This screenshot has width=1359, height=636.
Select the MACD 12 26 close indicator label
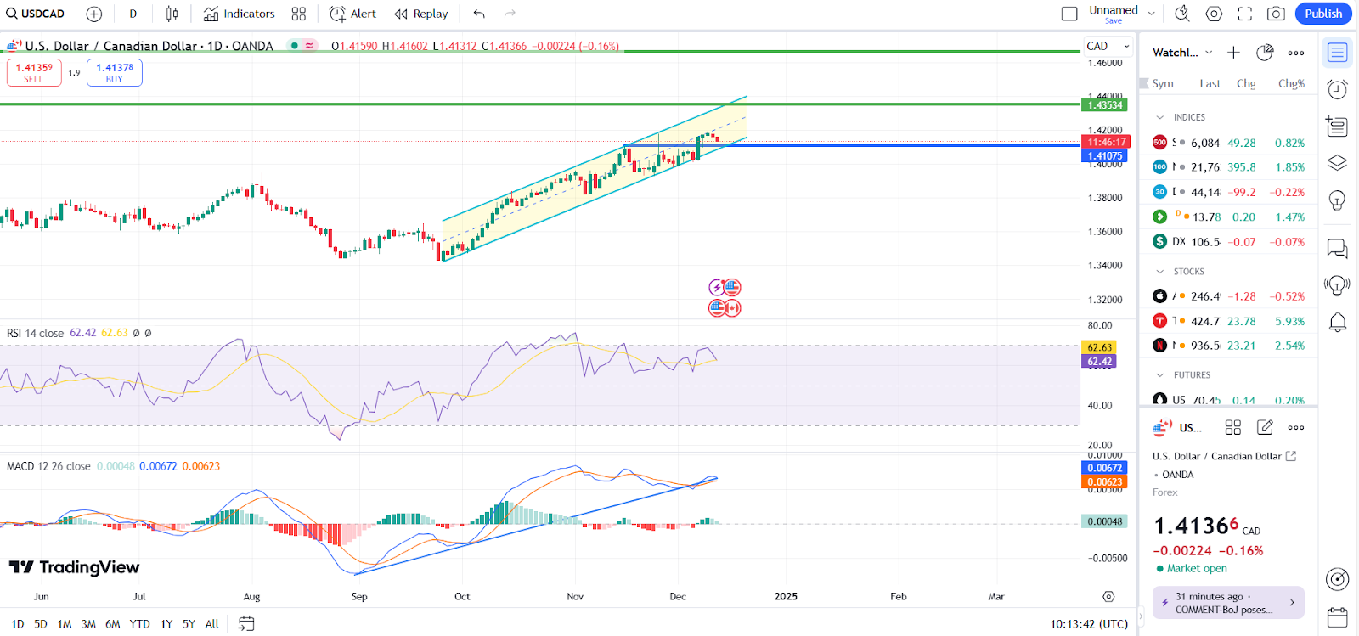48,466
